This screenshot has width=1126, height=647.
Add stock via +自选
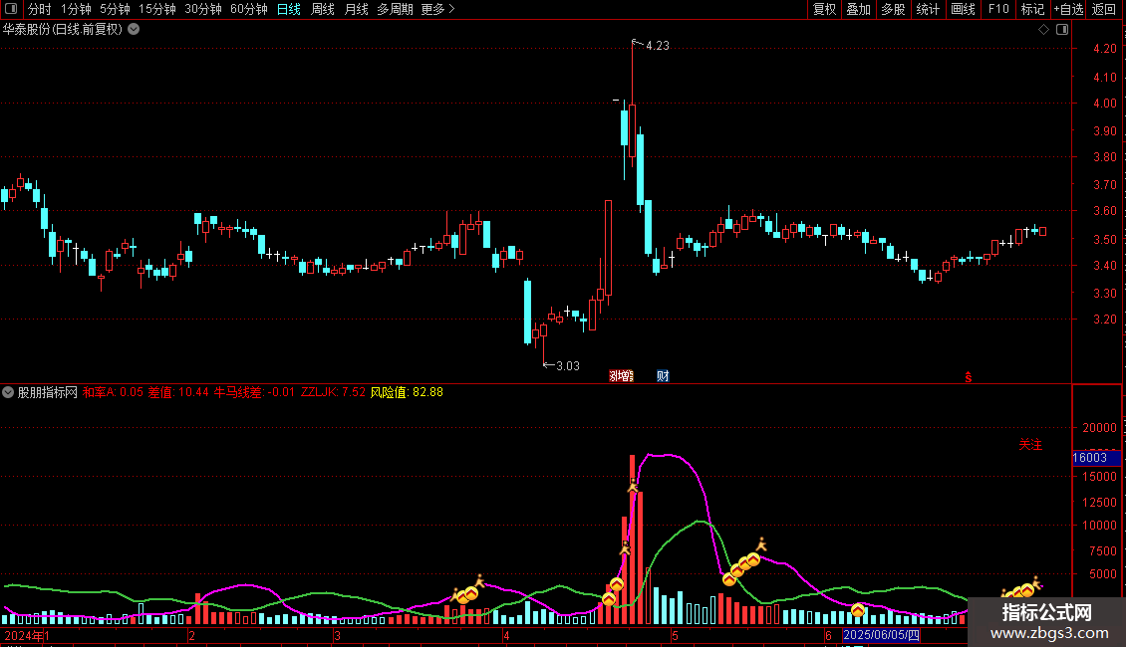point(1068,9)
